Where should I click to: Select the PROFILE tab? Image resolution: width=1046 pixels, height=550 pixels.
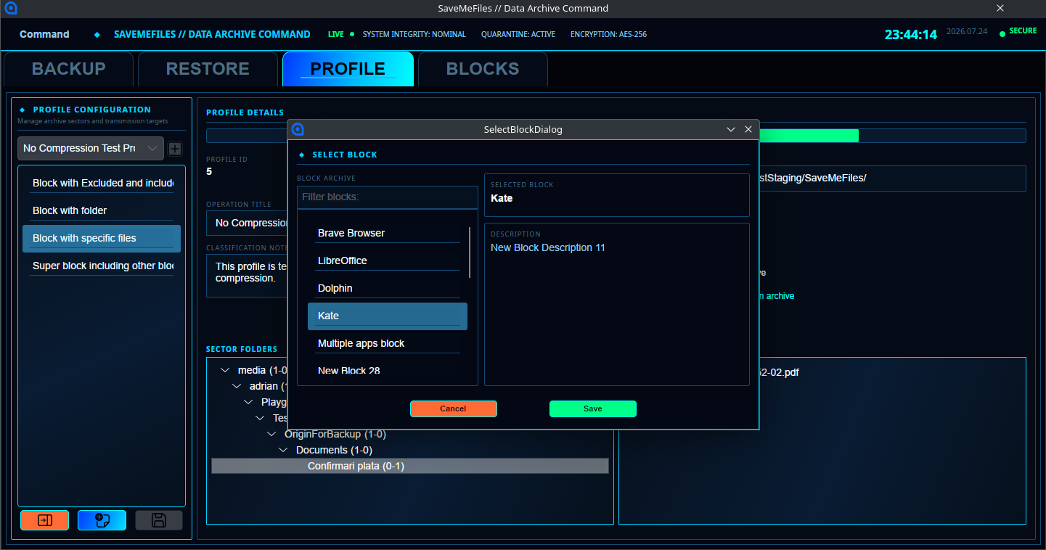(348, 69)
